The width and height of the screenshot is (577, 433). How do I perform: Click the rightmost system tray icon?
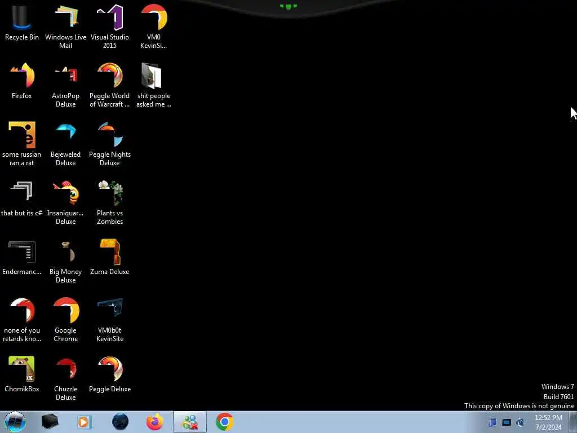click(520, 422)
